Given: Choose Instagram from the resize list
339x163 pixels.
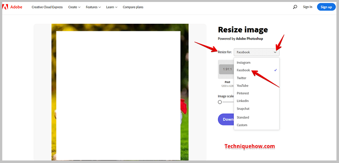Looking at the screenshot, I should point(256,63).
